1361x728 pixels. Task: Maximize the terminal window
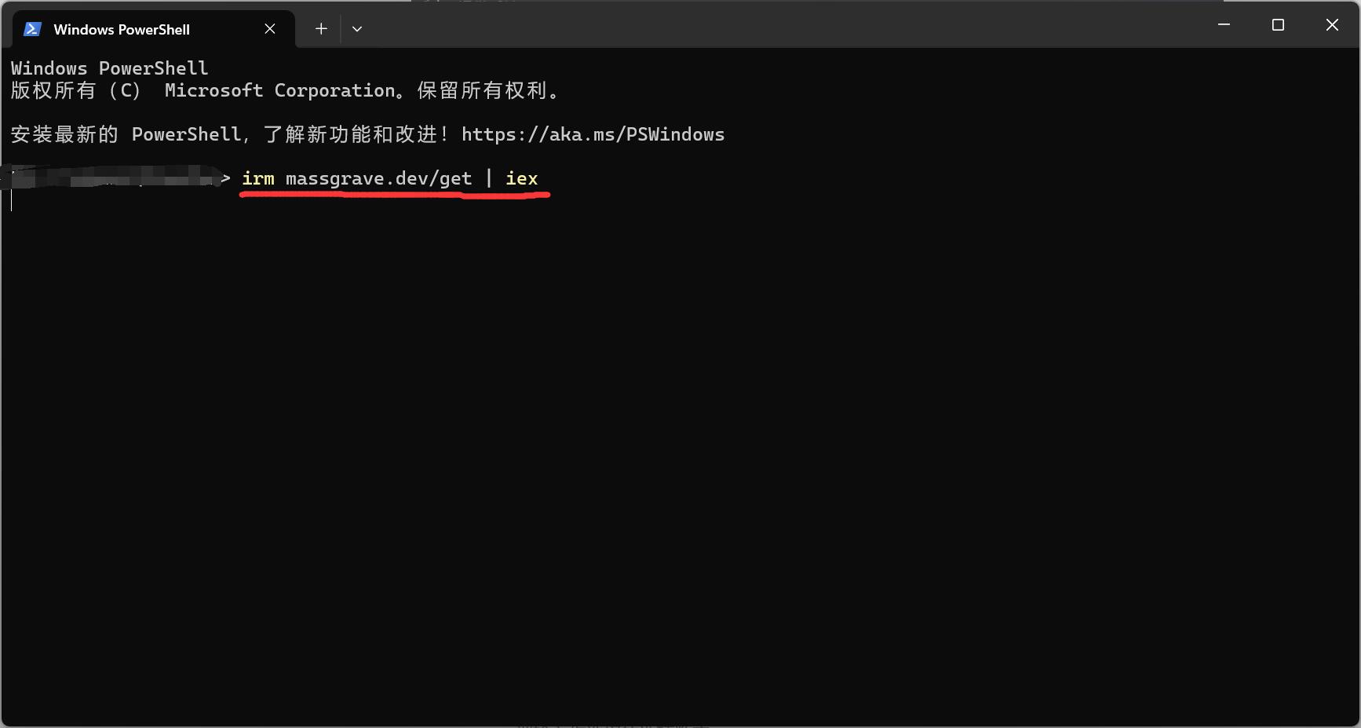[x=1278, y=25]
